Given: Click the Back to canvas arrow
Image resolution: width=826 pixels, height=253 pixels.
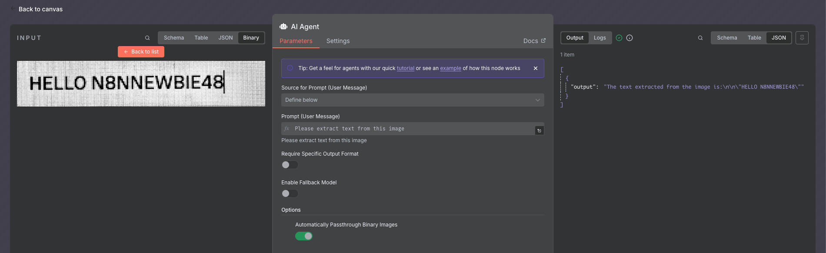Looking at the screenshot, I should click(13, 9).
